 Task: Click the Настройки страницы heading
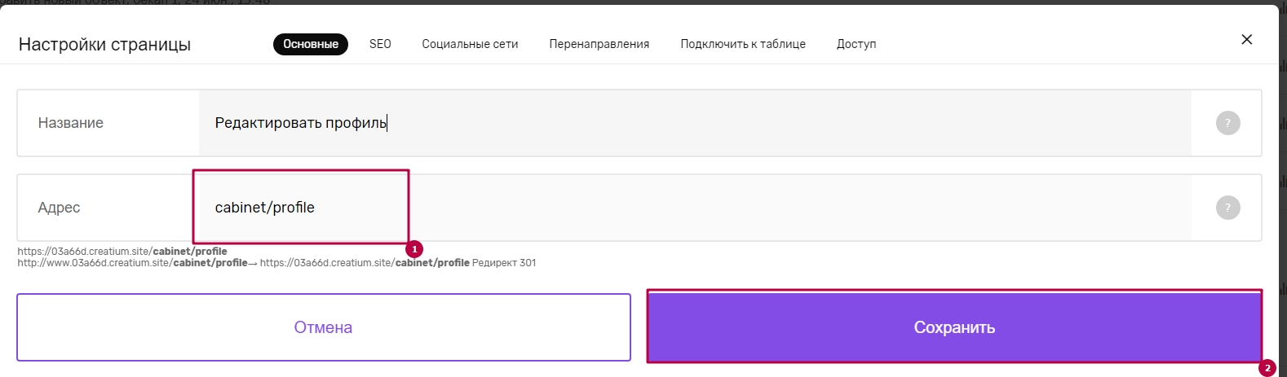click(104, 45)
